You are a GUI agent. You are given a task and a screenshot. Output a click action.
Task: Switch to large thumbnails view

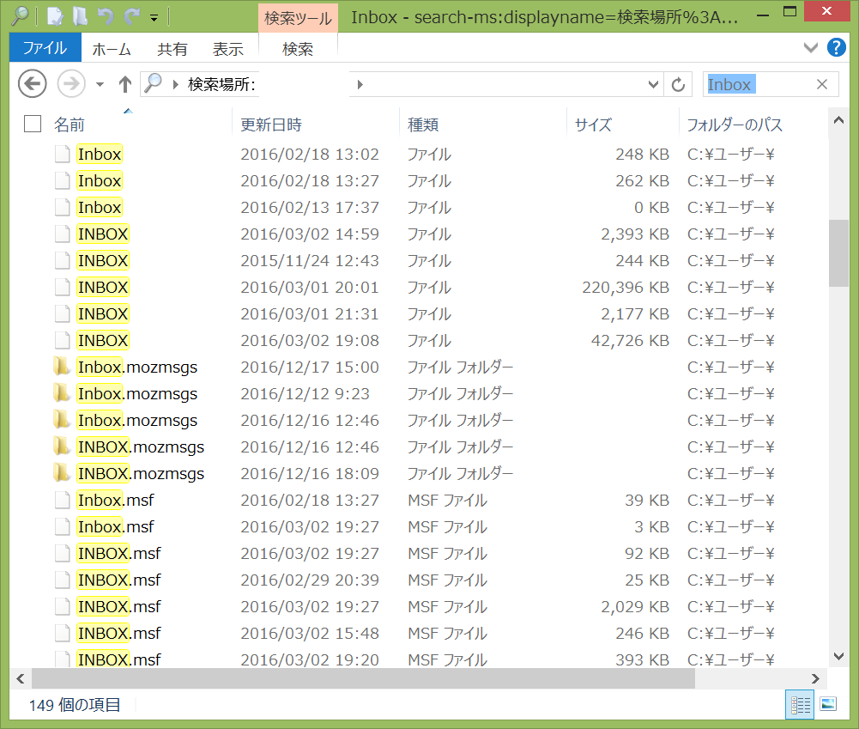[827, 704]
